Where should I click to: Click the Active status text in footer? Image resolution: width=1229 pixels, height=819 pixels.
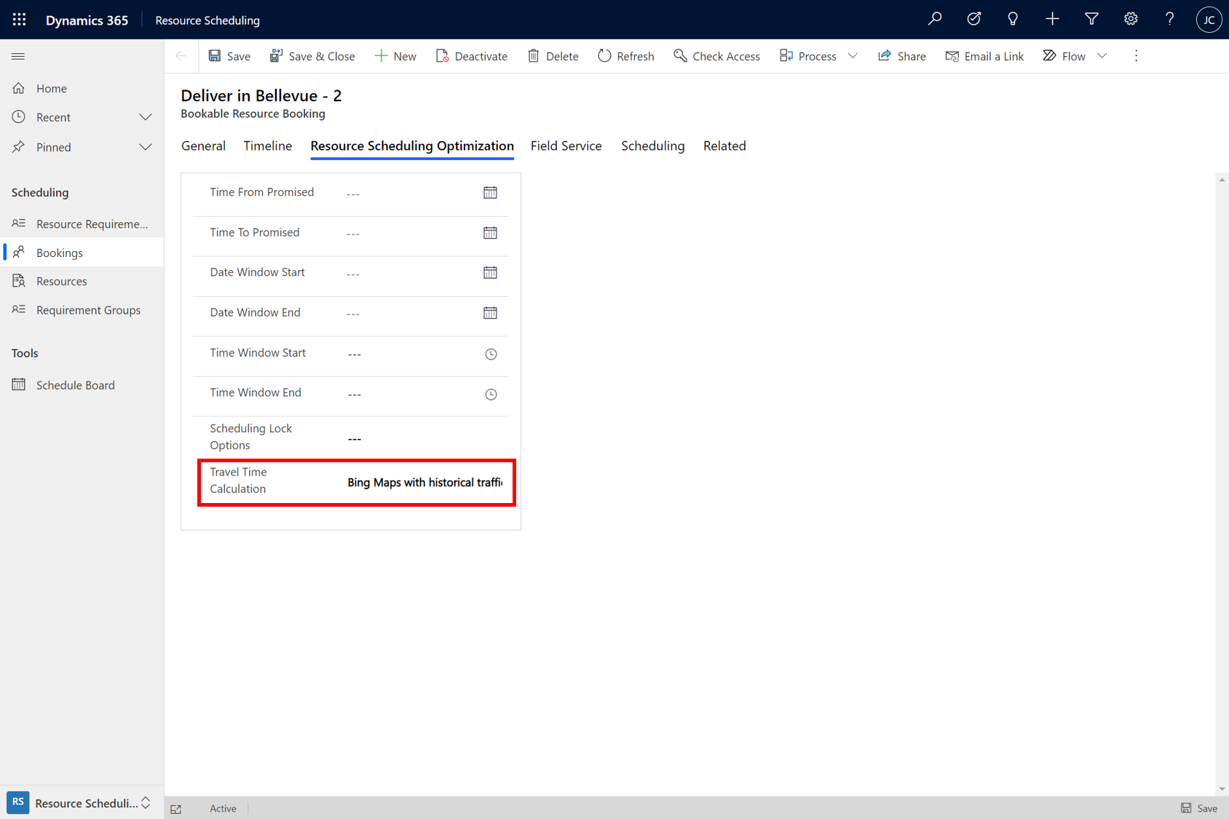(x=223, y=808)
